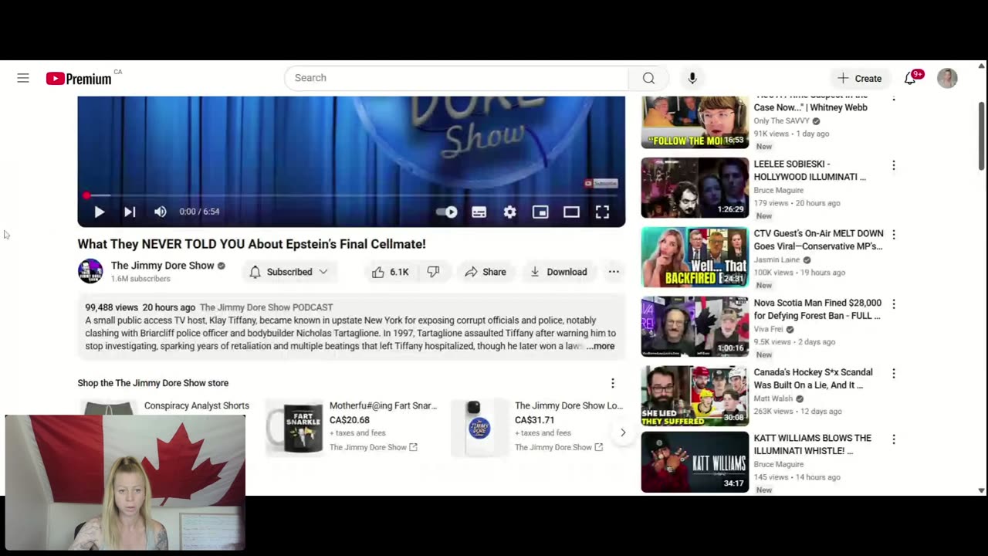Open Canada's Hockey Scandal video
The height and width of the screenshot is (556, 988).
click(813, 378)
